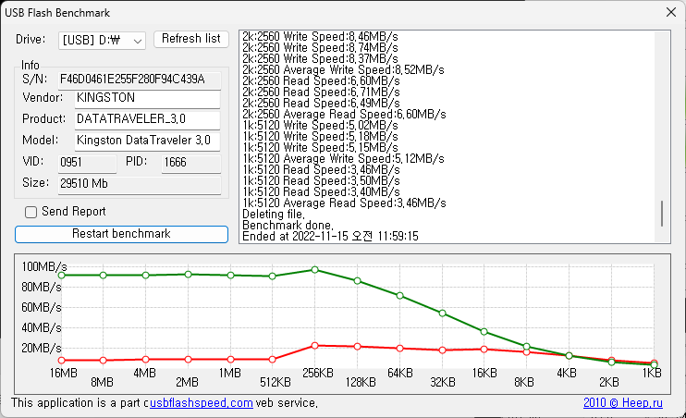686x418 pixels.
Task: Click the 256KB label on chart axis
Action: [318, 374]
